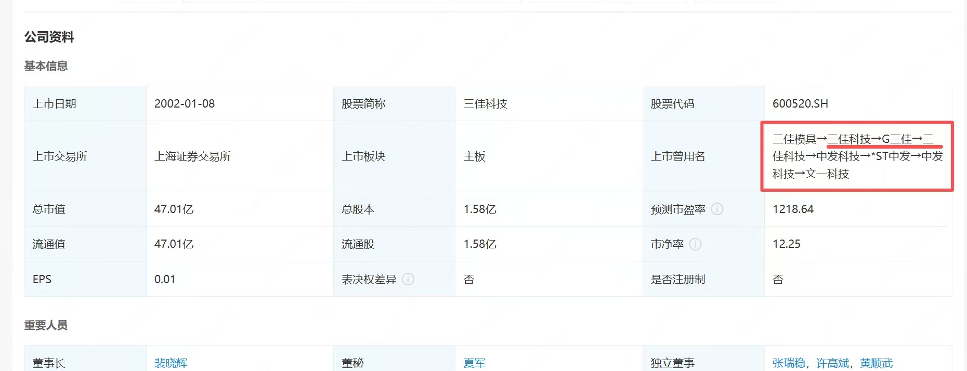Click the 是否注册制 label cell
Image resolution: width=967 pixels, height=371 pixels.
click(703, 279)
